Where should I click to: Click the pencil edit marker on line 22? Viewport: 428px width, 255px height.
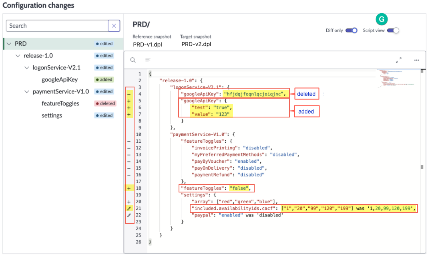point(129,215)
